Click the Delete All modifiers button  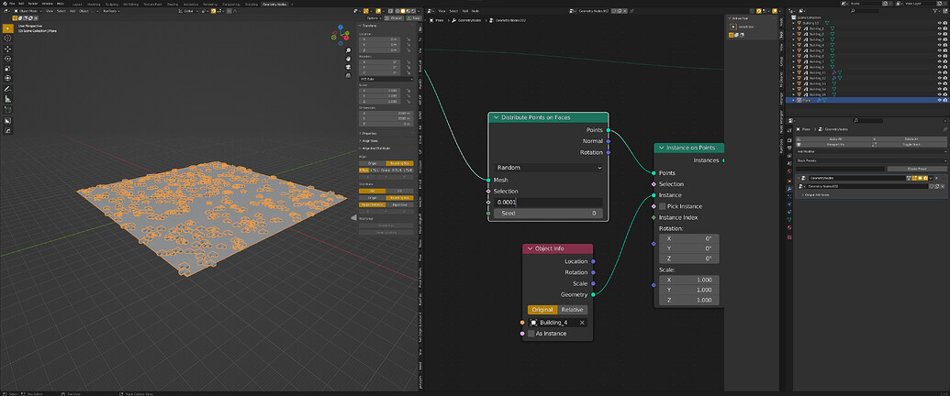tap(911, 139)
